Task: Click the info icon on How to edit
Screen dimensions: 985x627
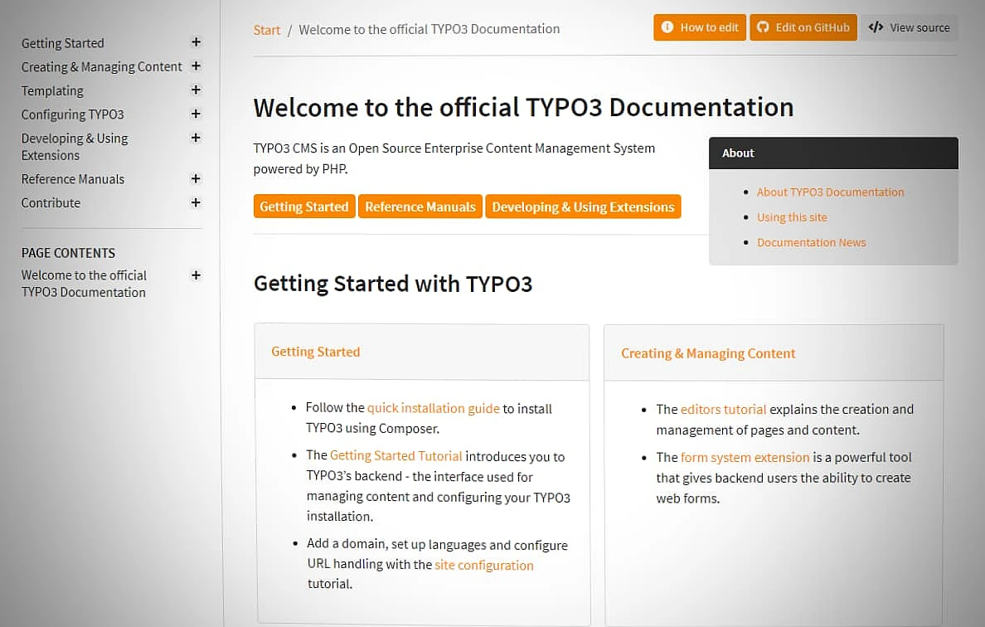Action: click(667, 27)
